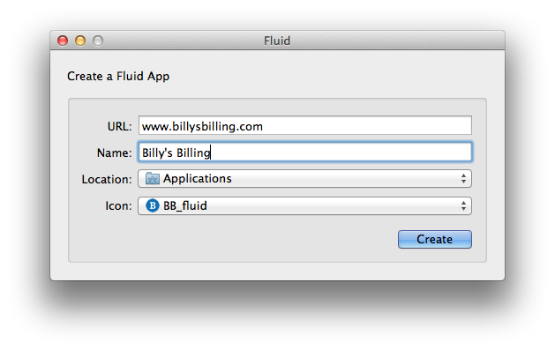
Task: Click the gray zoom button in title bar
Action: [x=98, y=41]
